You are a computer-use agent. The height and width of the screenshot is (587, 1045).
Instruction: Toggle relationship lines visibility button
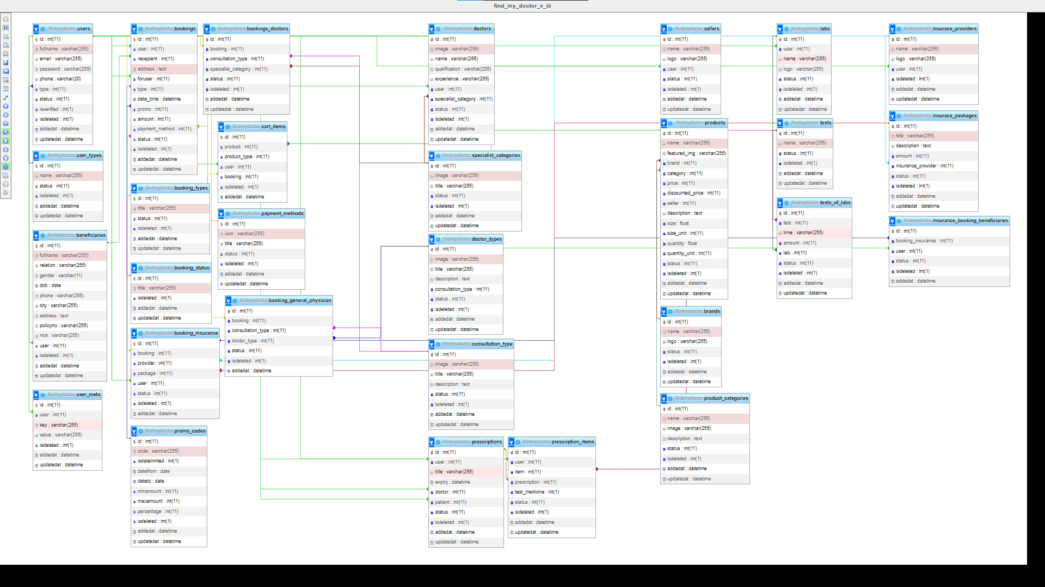6,167
